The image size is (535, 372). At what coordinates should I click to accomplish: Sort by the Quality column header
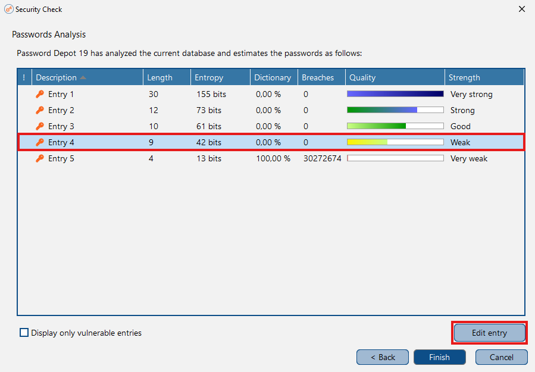(x=395, y=77)
